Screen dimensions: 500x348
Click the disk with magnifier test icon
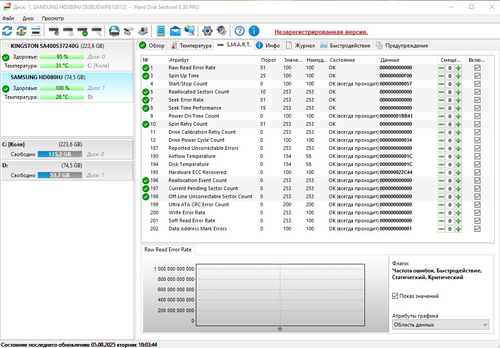(x=97, y=31)
